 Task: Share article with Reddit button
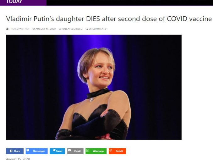117,151
